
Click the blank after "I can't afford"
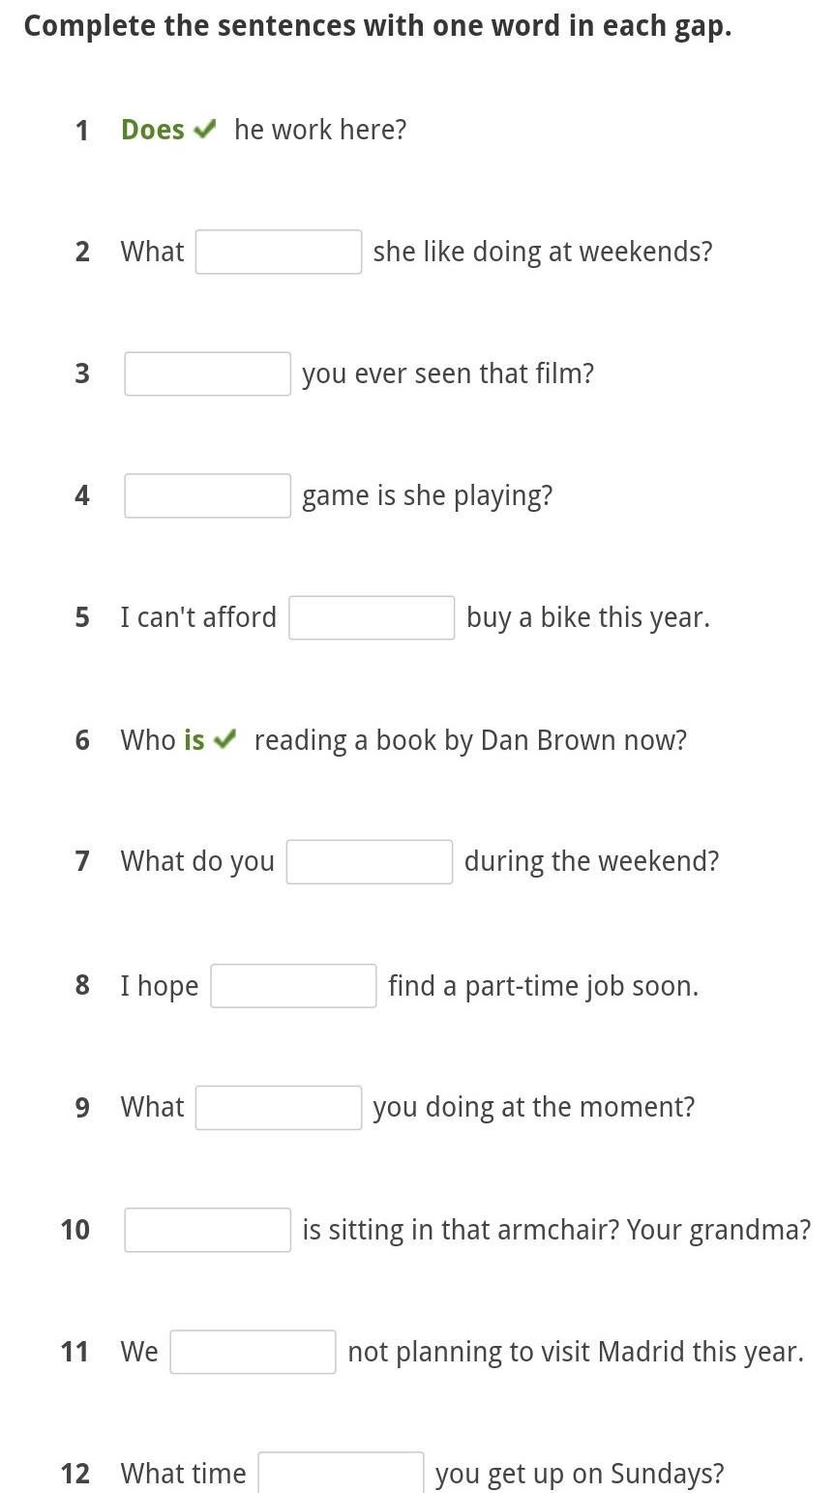pos(372,617)
